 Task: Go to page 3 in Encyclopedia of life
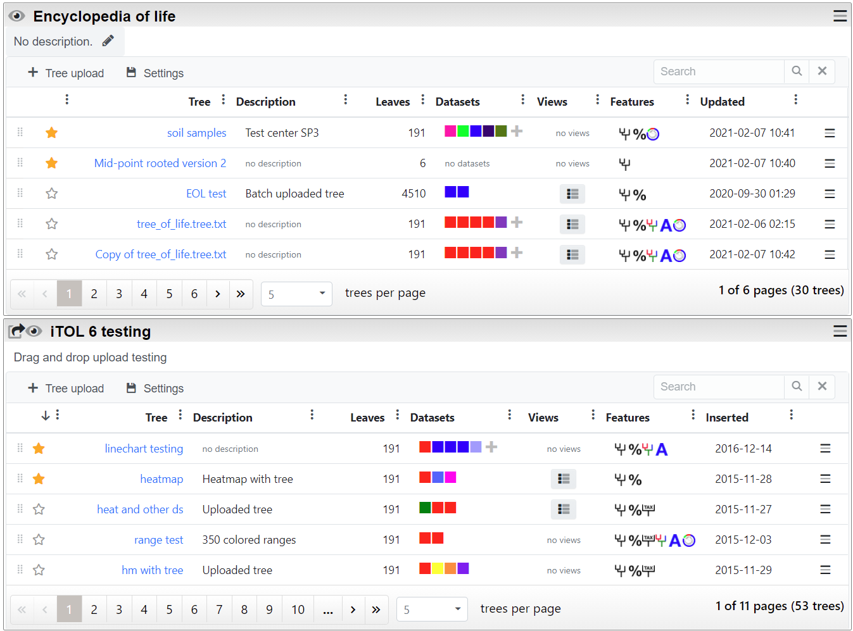point(119,294)
